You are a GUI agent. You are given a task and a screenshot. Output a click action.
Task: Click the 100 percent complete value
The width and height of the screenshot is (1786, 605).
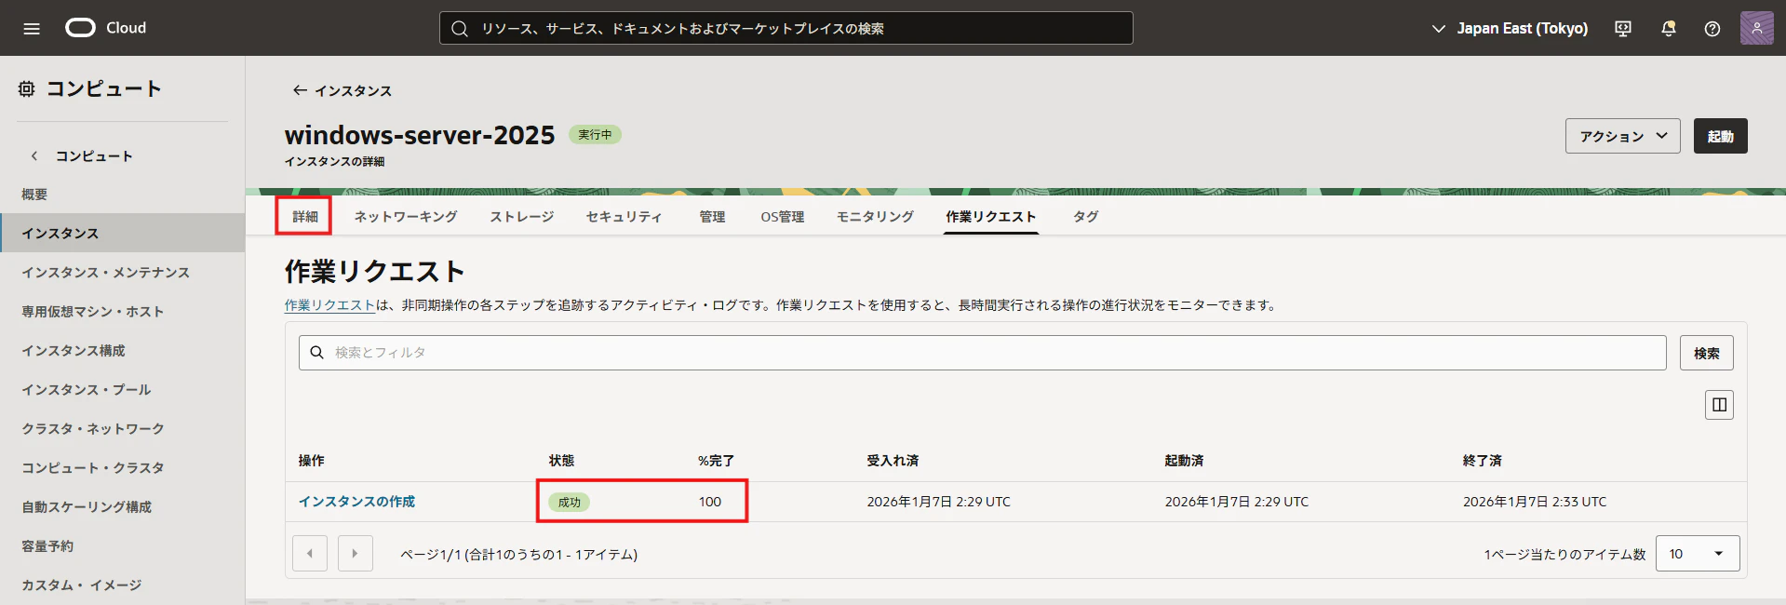(x=710, y=502)
